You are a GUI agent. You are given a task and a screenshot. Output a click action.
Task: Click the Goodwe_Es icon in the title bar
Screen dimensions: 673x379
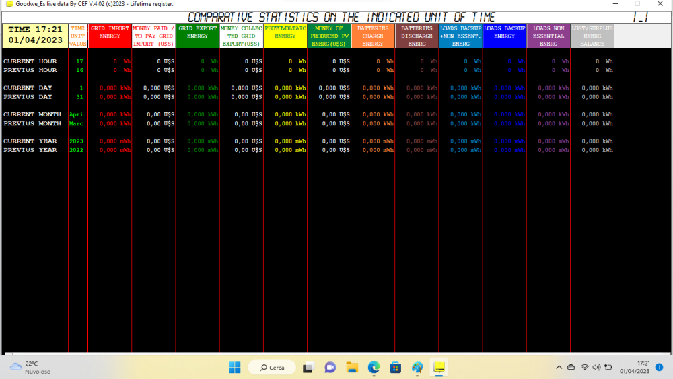point(9,4)
